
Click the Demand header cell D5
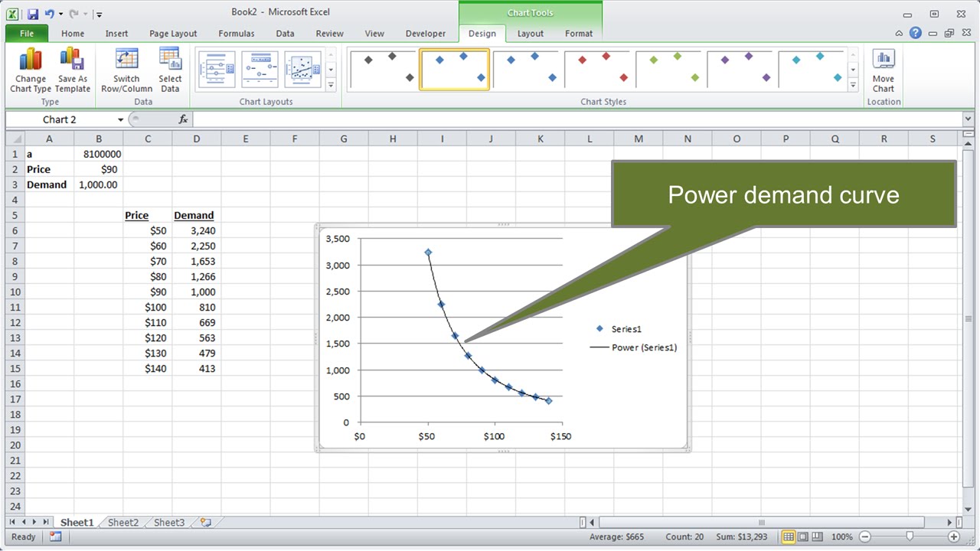pos(197,215)
